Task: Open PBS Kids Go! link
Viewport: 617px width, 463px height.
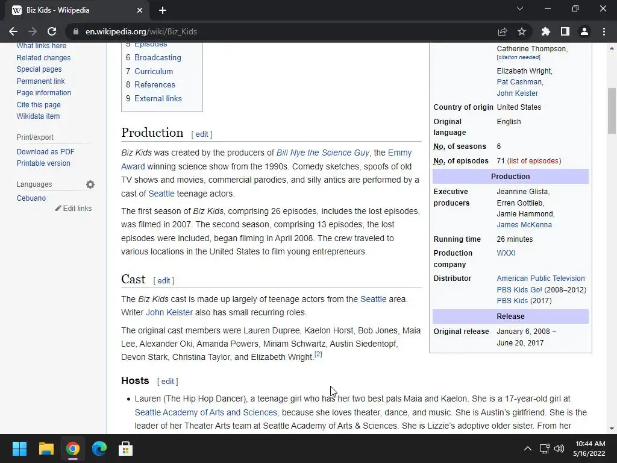Action: [x=519, y=290]
